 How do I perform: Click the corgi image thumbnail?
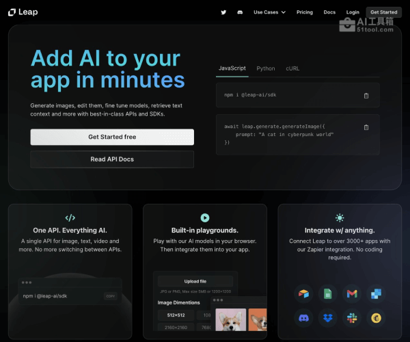tap(231, 320)
